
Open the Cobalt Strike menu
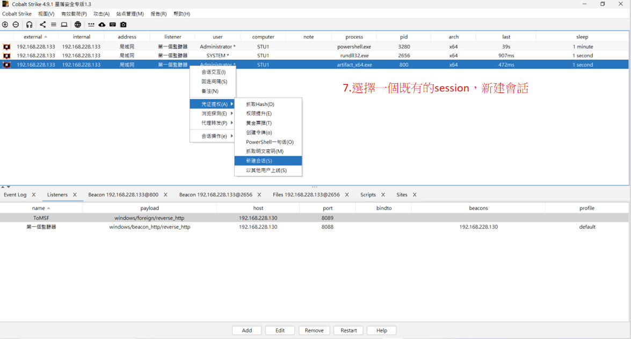coord(17,13)
